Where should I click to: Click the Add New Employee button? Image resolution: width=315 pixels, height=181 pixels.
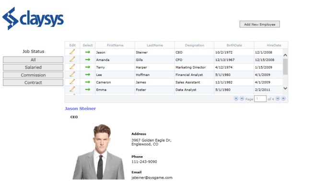point(259,24)
